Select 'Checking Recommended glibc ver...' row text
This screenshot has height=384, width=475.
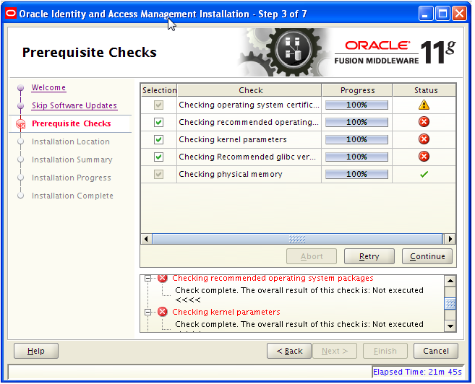(x=247, y=157)
